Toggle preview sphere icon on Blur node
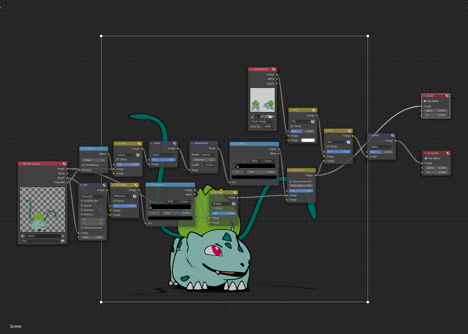The width and height of the screenshot is (468, 334). tap(104, 185)
